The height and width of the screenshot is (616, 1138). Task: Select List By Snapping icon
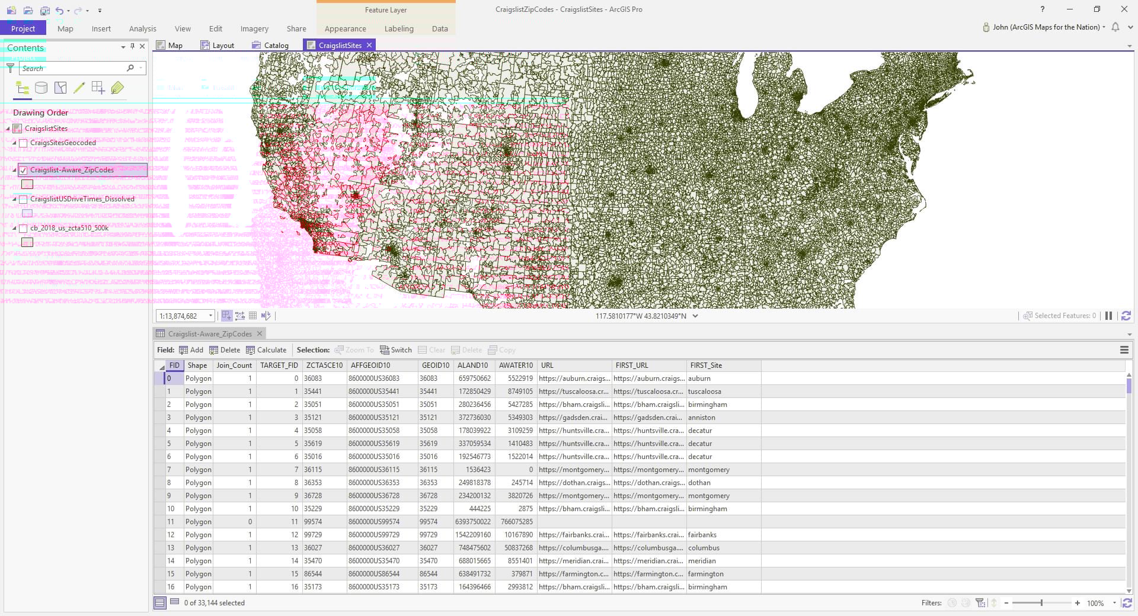[98, 88]
